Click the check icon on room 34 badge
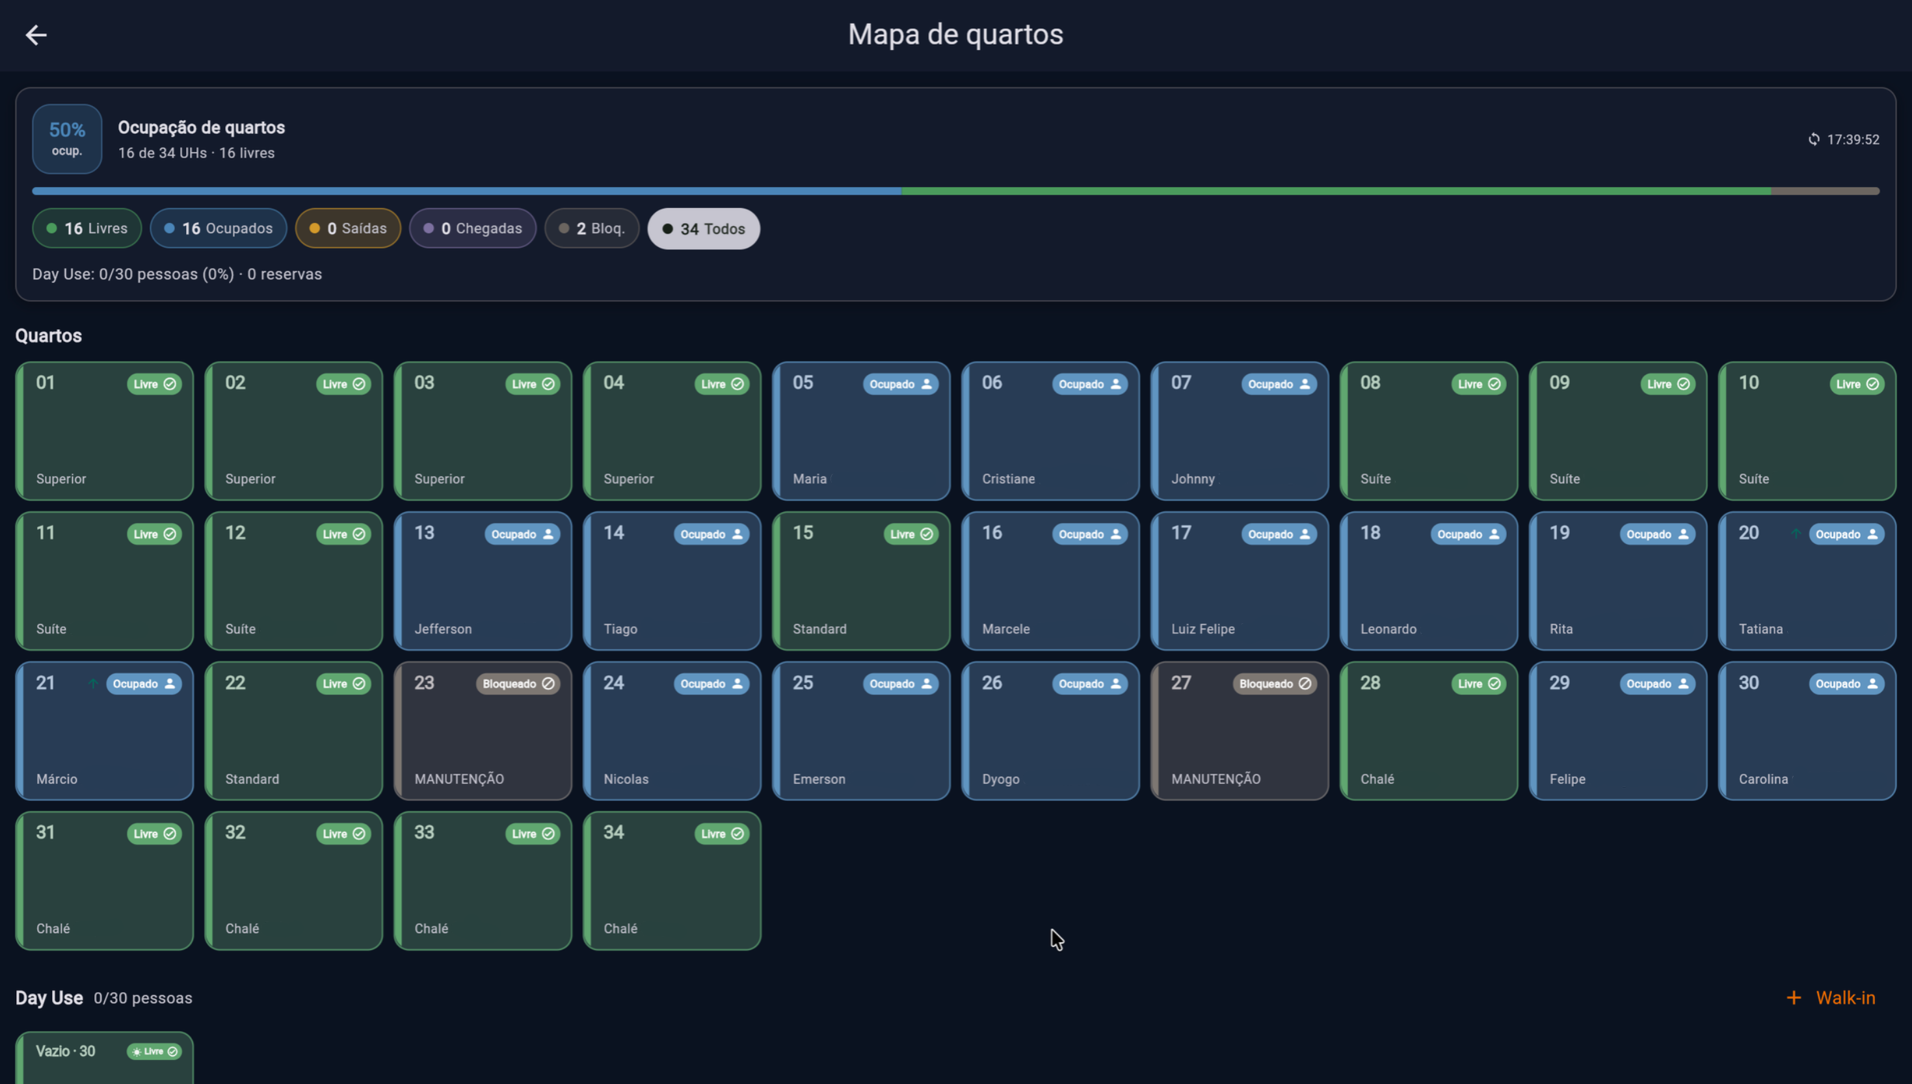1912x1084 pixels. [737, 833]
